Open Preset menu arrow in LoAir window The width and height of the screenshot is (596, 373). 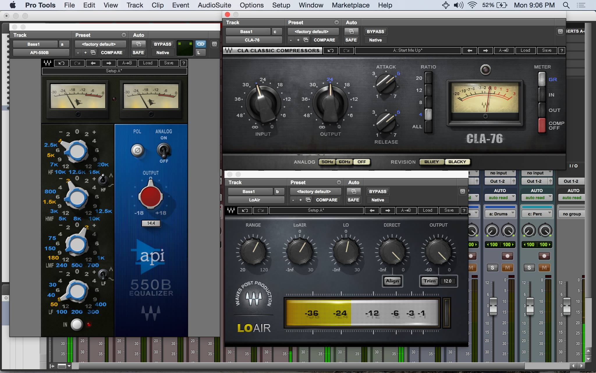pos(339,182)
